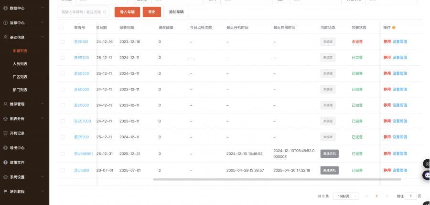Open the chat bot floating icon
Screen dimensions: 430x205
pos(426,175)
